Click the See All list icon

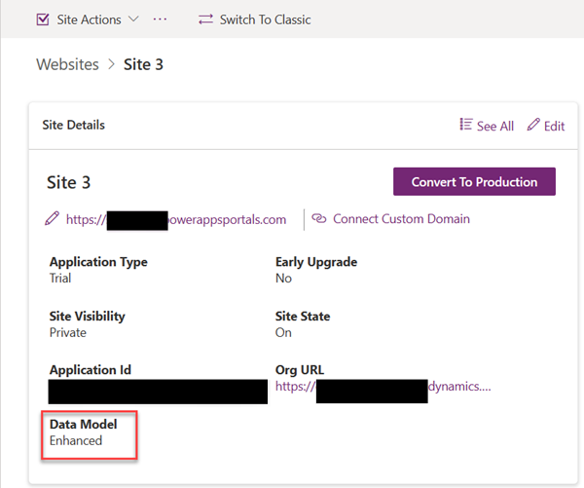[x=466, y=126]
